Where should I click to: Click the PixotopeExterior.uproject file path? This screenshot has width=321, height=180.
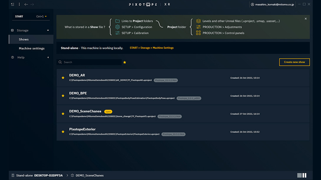[114, 134]
